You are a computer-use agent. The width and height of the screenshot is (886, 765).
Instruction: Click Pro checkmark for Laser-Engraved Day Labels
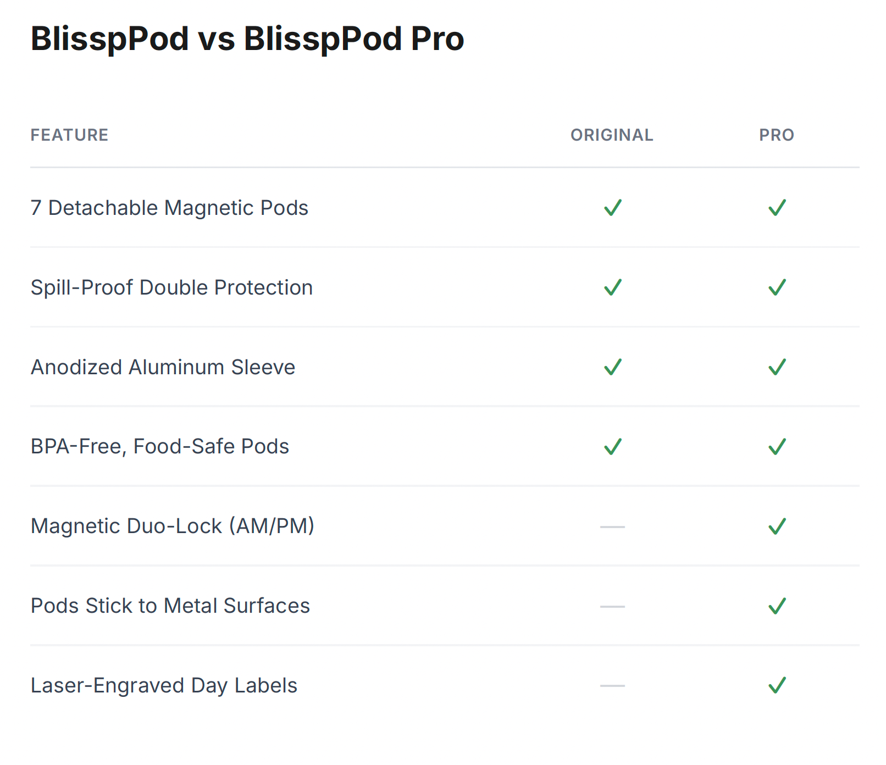(x=777, y=685)
